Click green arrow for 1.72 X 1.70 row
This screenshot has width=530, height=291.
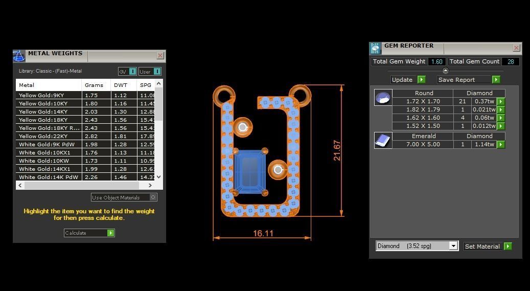click(x=501, y=101)
